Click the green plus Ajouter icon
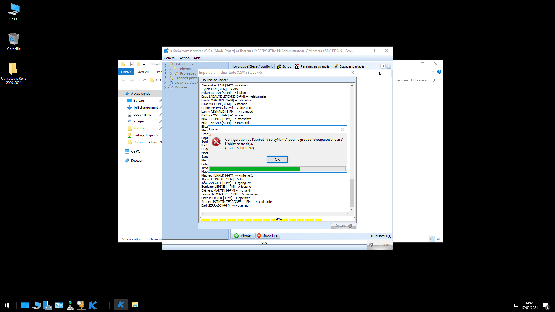Viewport: 555px width, 312px height. click(x=236, y=236)
